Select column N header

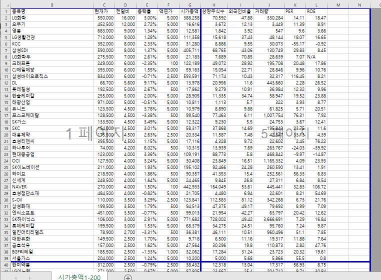[x=359, y=5]
